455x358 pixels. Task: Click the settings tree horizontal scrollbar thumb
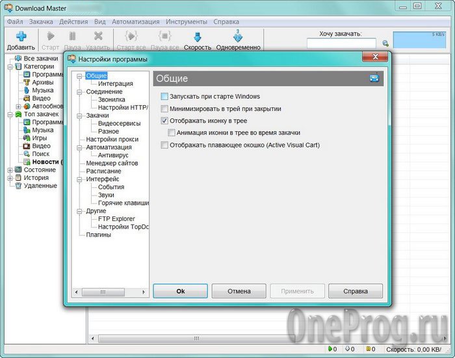click(103, 292)
